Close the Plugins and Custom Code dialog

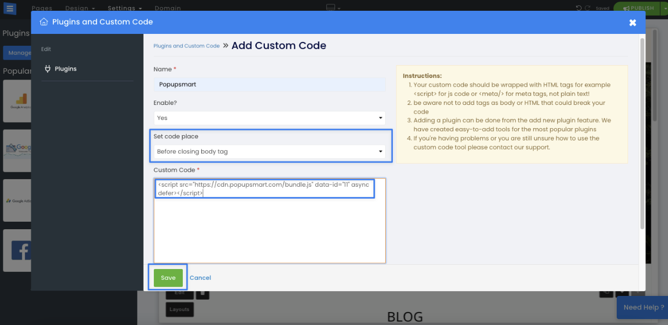click(x=633, y=23)
